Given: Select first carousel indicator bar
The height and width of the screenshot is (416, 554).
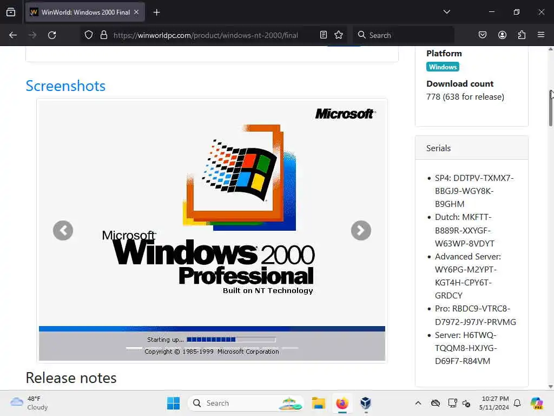Looking at the screenshot, I should pos(134,348).
